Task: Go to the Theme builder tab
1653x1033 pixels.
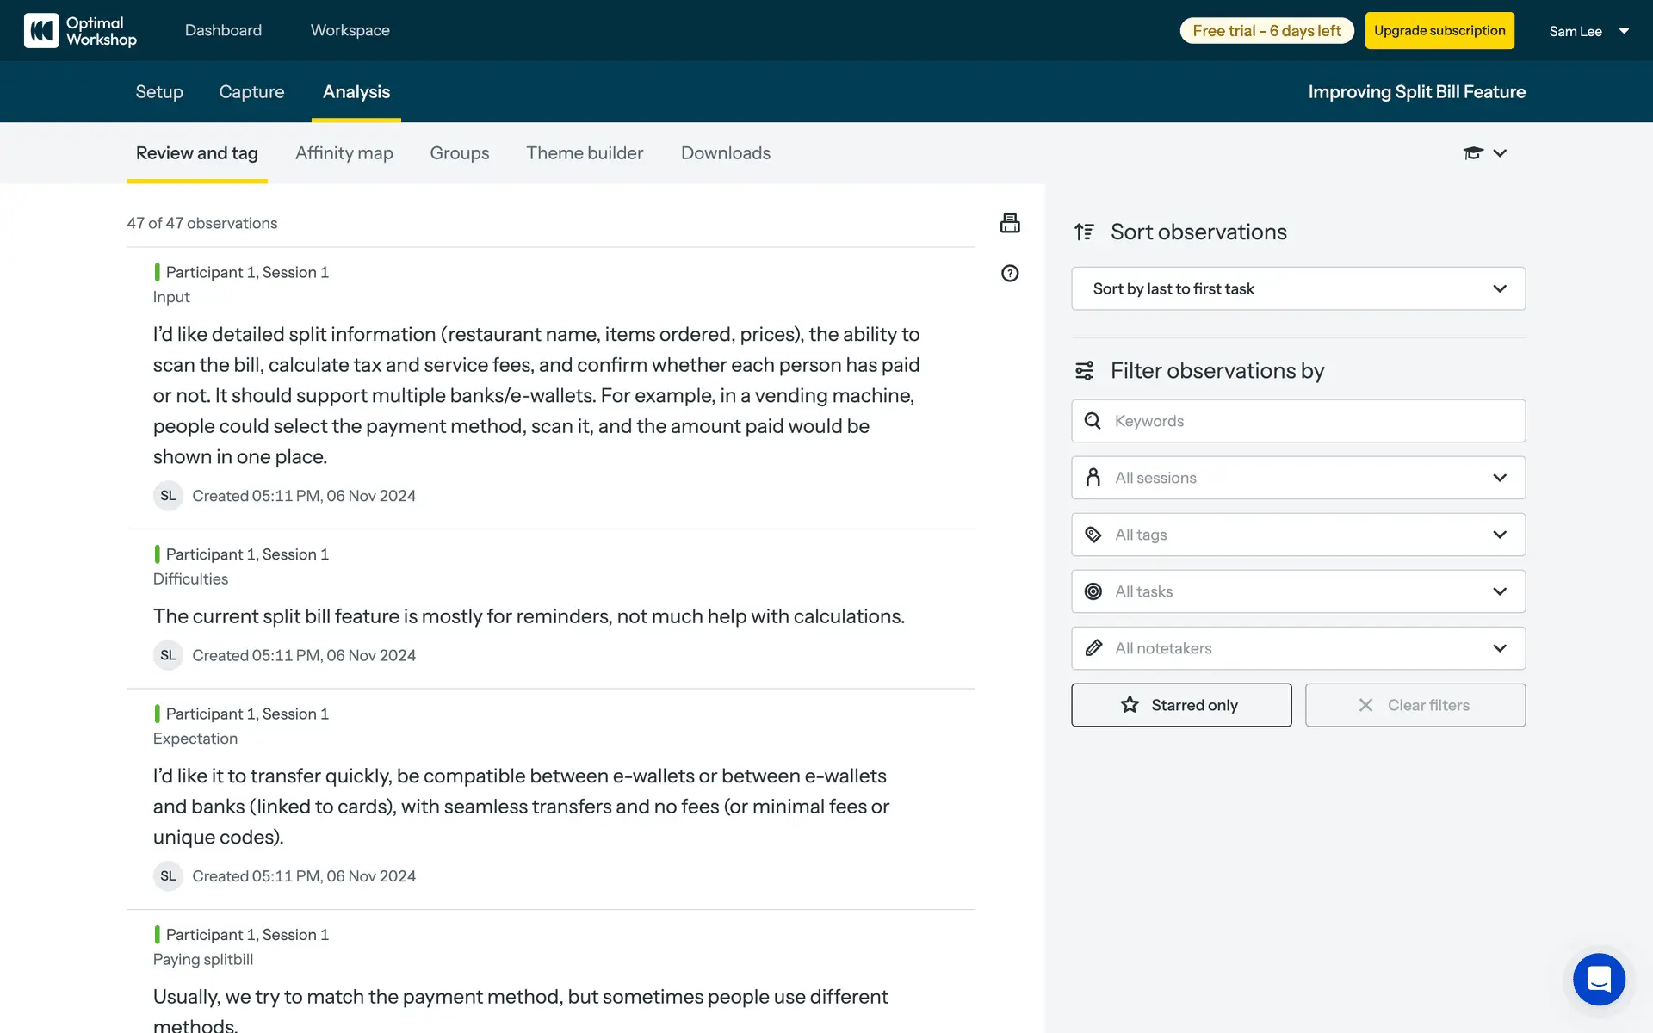Action: coord(585,153)
